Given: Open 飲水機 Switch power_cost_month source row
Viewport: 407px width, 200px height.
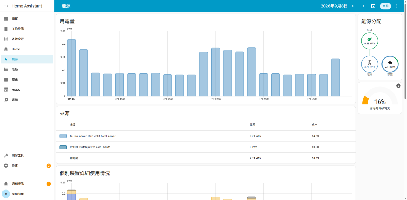Looking at the screenshot, I should [x=206, y=147].
